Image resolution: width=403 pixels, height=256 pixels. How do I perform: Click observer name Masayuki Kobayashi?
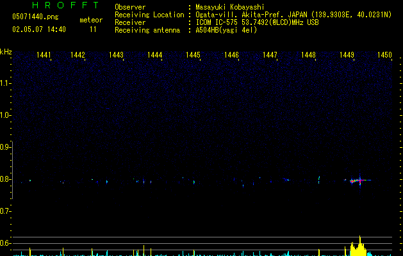tap(230, 7)
